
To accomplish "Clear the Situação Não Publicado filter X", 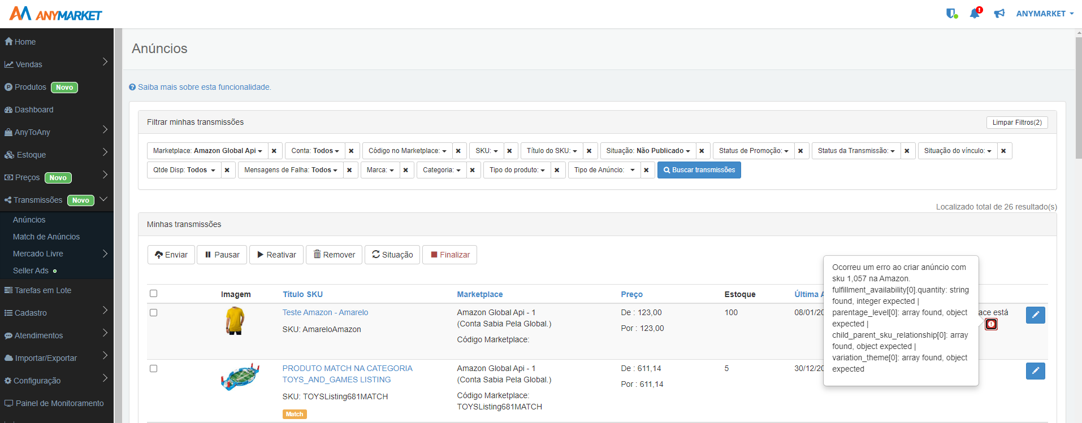I will [x=702, y=151].
